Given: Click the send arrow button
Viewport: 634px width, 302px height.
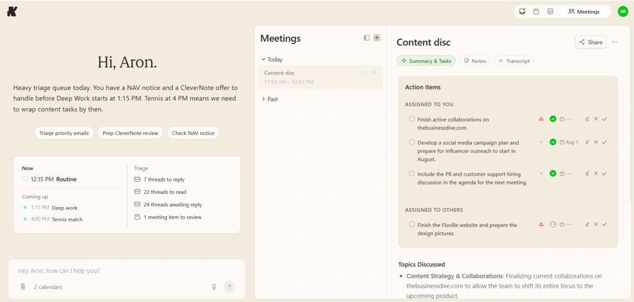Looking at the screenshot, I should tap(229, 286).
